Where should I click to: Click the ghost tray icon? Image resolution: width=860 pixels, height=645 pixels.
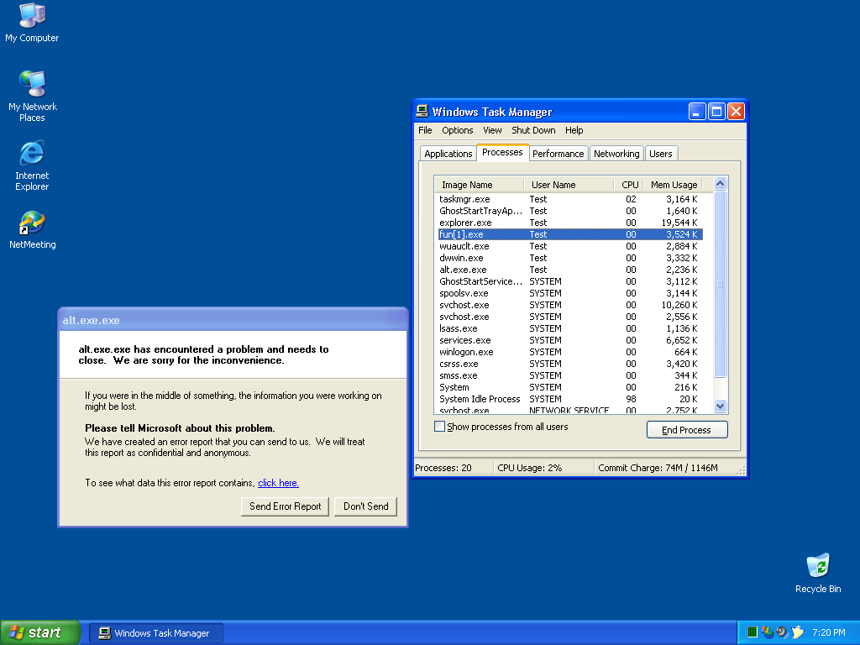[797, 632]
